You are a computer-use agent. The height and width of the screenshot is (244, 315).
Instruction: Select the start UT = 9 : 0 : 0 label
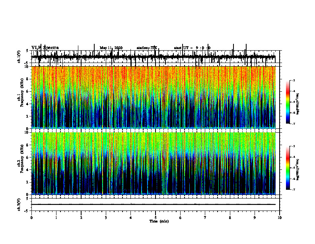pos(192,48)
